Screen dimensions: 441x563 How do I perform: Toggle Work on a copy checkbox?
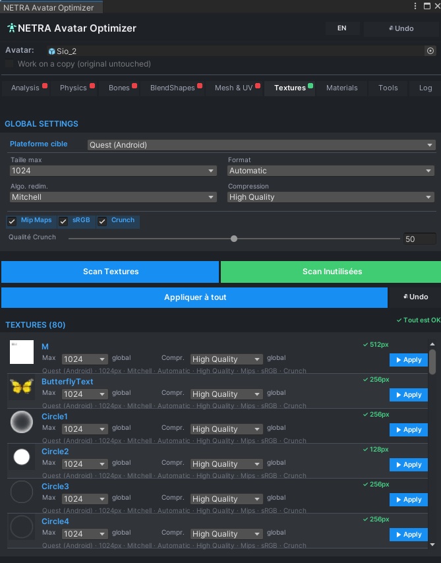click(9, 64)
